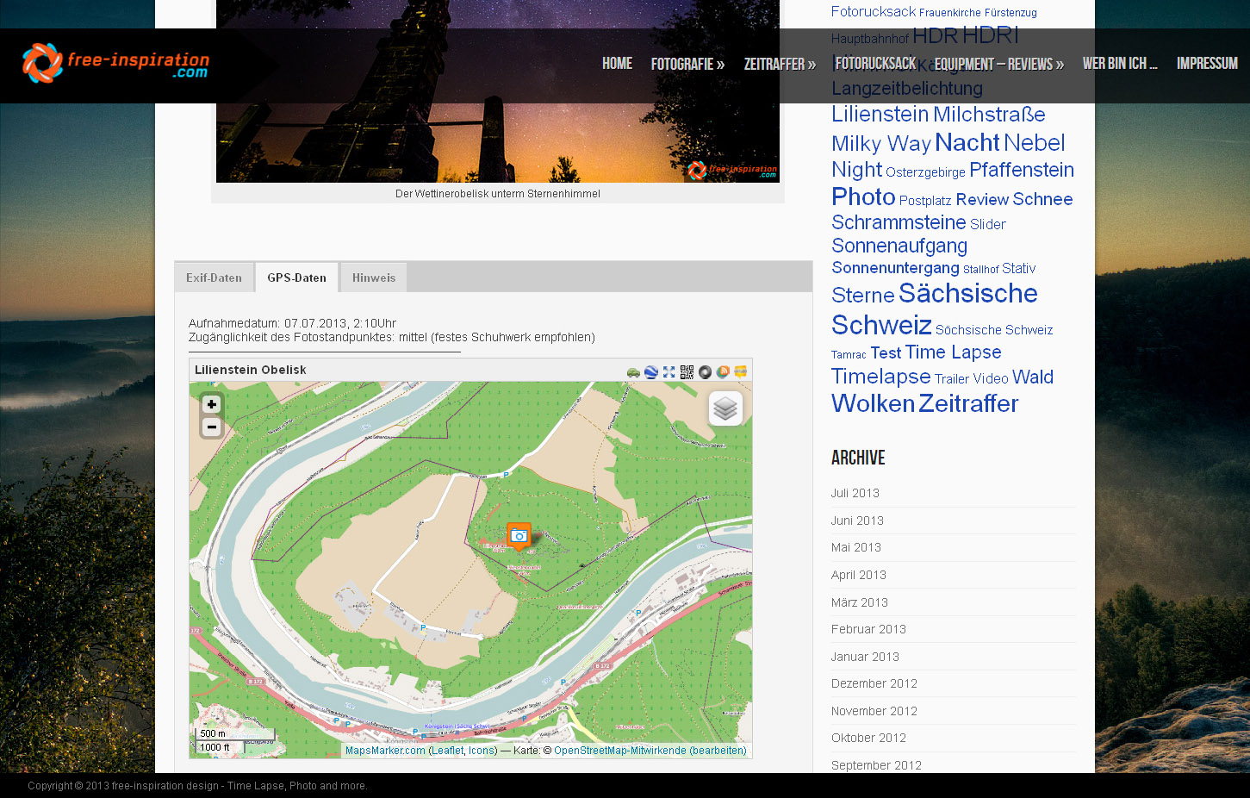Open the März 2013 archive
The height and width of the screenshot is (798, 1250).
tap(860, 602)
